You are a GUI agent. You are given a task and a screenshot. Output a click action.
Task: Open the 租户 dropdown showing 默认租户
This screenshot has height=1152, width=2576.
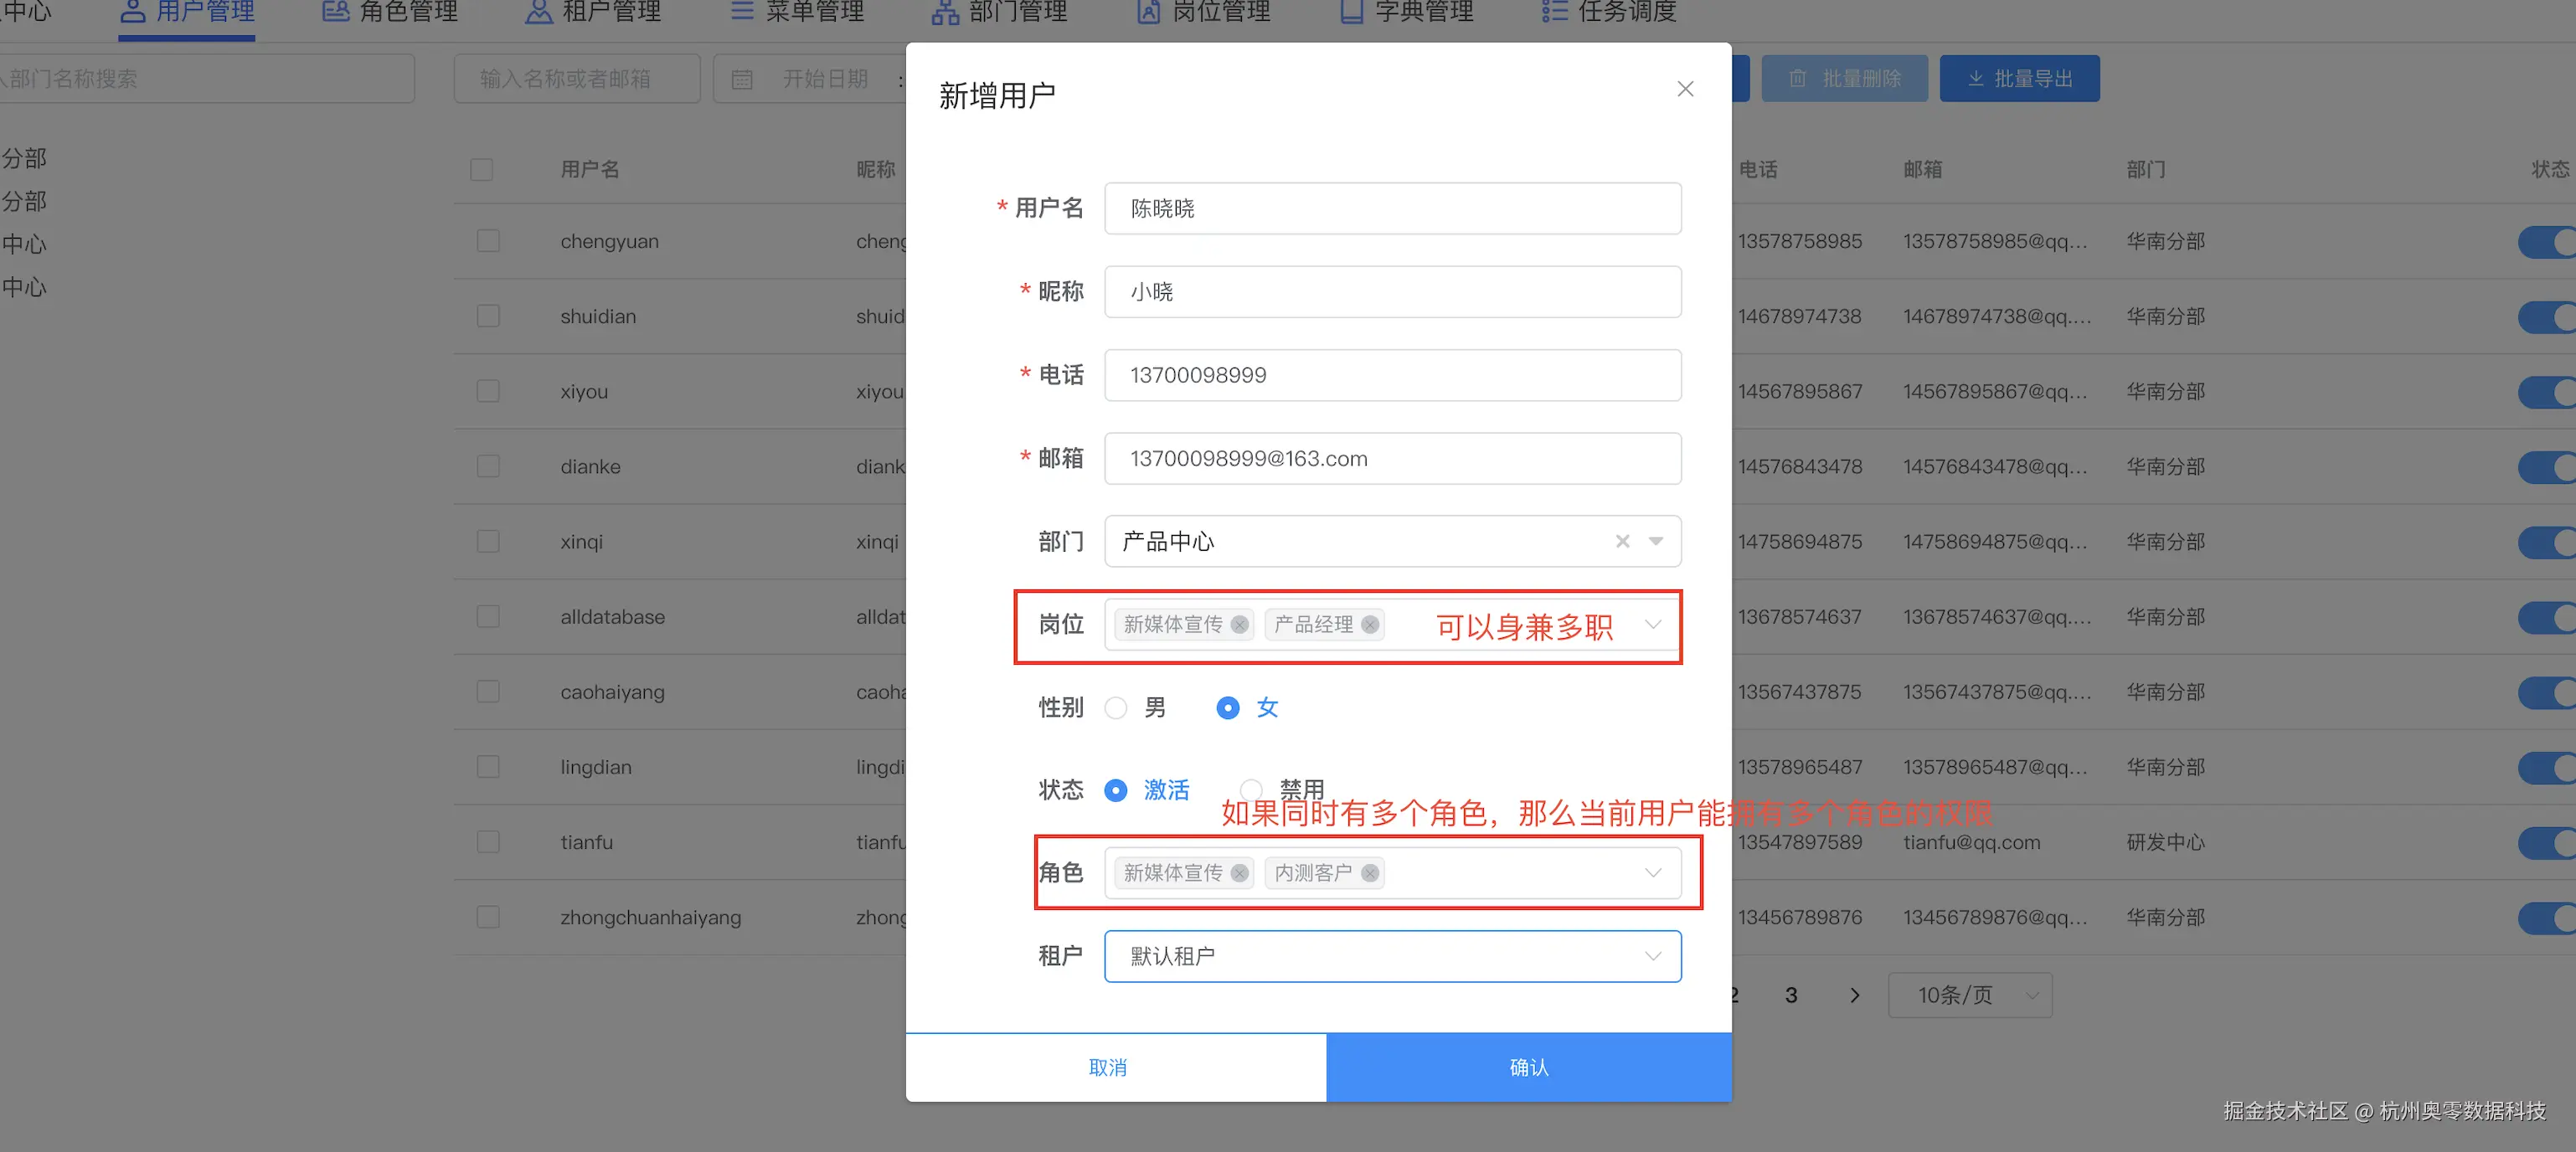click(x=1392, y=956)
